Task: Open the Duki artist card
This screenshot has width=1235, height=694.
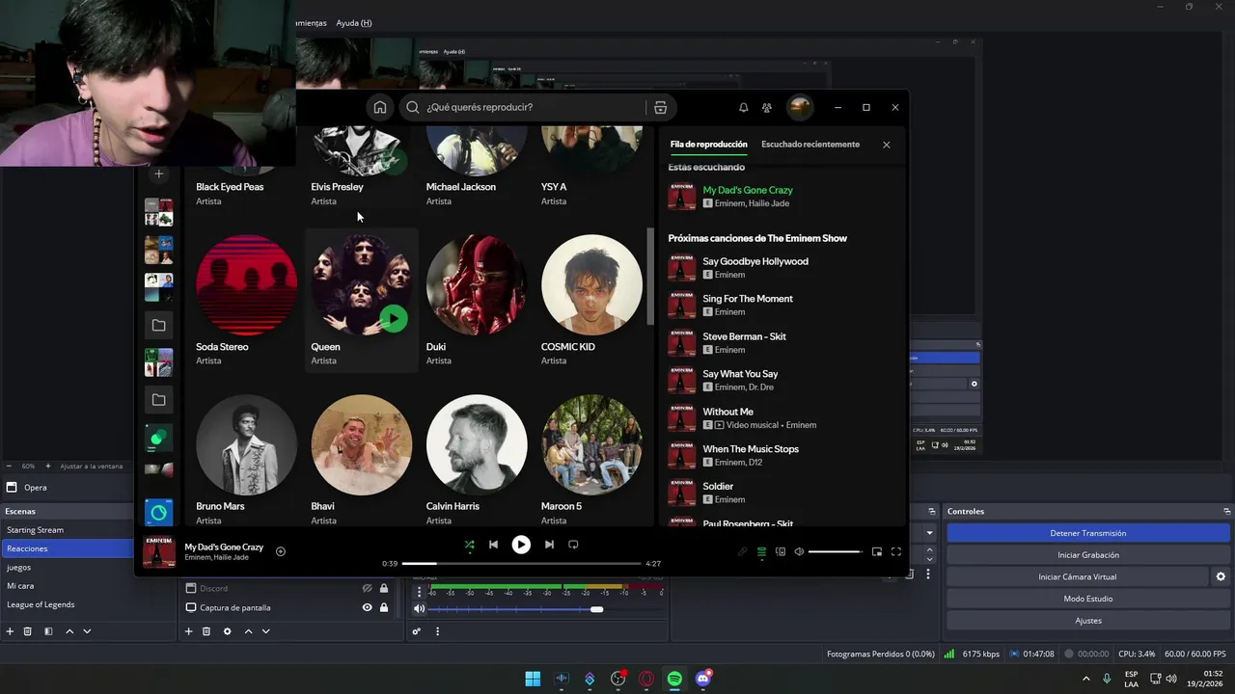Action: (477, 300)
